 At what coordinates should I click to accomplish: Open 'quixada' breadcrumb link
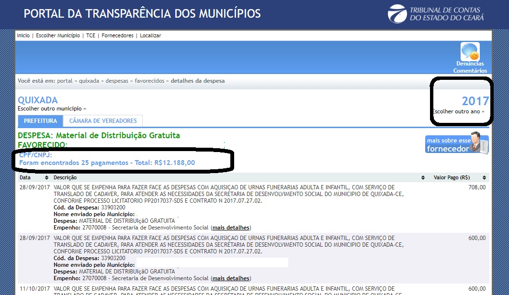click(x=90, y=81)
